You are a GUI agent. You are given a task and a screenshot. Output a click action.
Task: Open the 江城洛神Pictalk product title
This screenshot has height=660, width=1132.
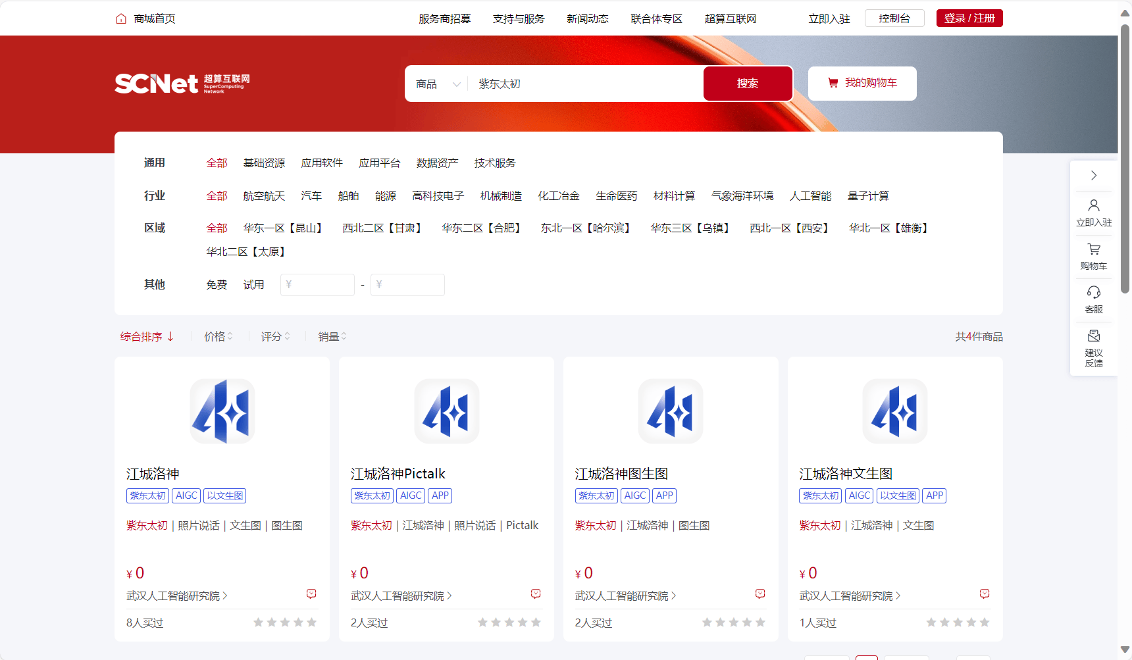coord(398,474)
